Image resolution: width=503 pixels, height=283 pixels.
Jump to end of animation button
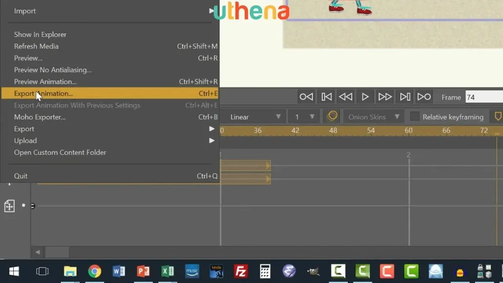tap(424, 97)
